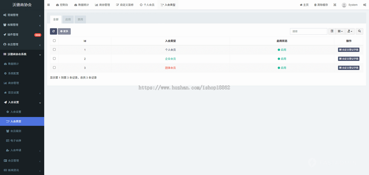Open the 会员级别 sidebar item
The width and height of the screenshot is (369, 175).
[x=22, y=131]
